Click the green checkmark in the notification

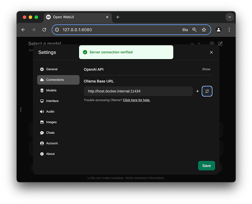(85, 52)
